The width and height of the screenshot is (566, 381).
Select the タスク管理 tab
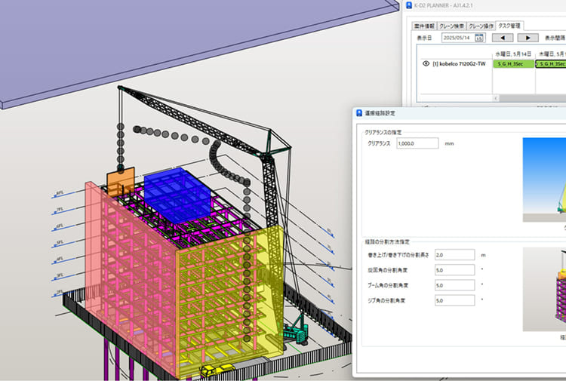coord(509,25)
